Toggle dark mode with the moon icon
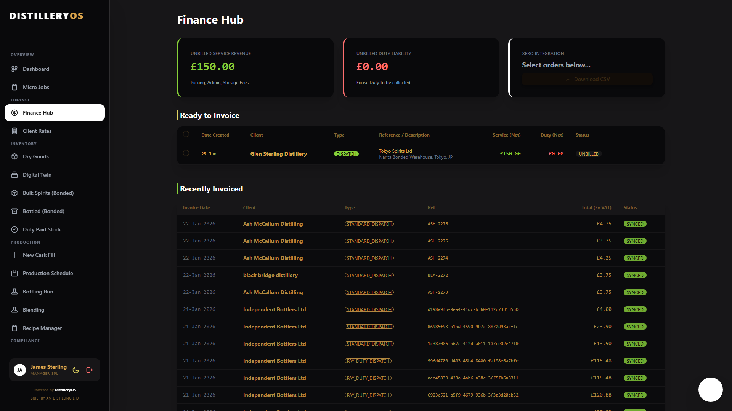The height and width of the screenshot is (411, 732). (x=76, y=370)
